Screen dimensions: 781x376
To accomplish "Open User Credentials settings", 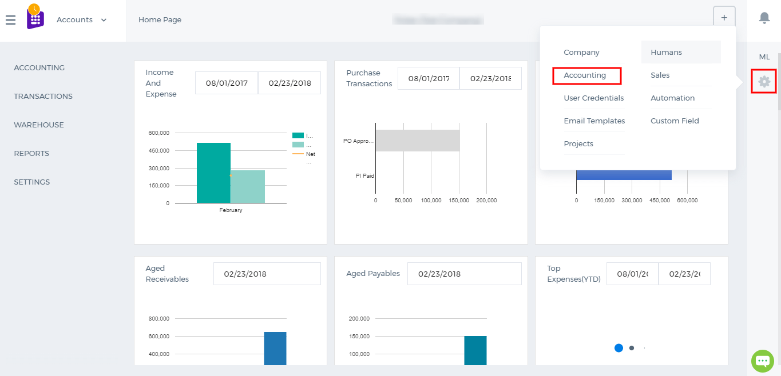I will coord(594,98).
